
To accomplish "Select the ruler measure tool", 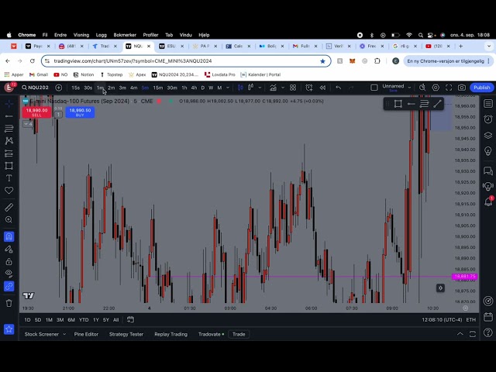I will click(x=9, y=208).
